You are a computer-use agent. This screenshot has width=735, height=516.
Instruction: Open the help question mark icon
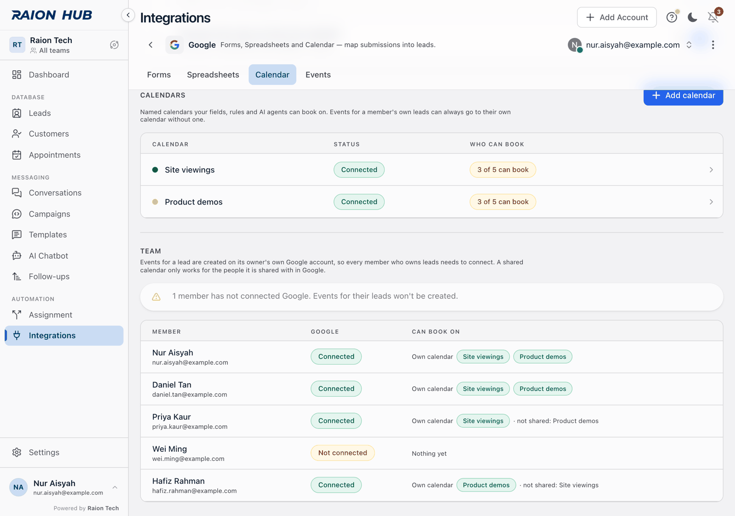(672, 17)
